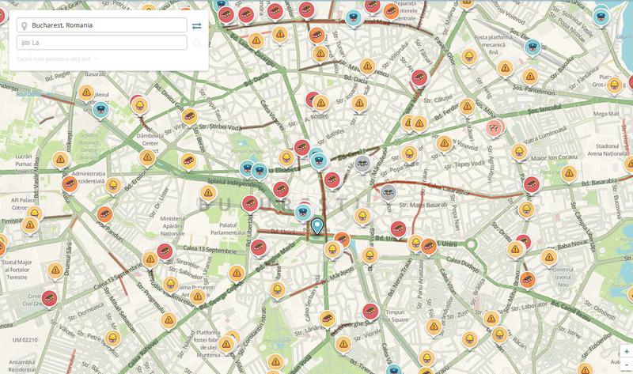Screen dimensions: 633x374
Task: Swap origin and destination with the arrows icon
Action: point(196,25)
